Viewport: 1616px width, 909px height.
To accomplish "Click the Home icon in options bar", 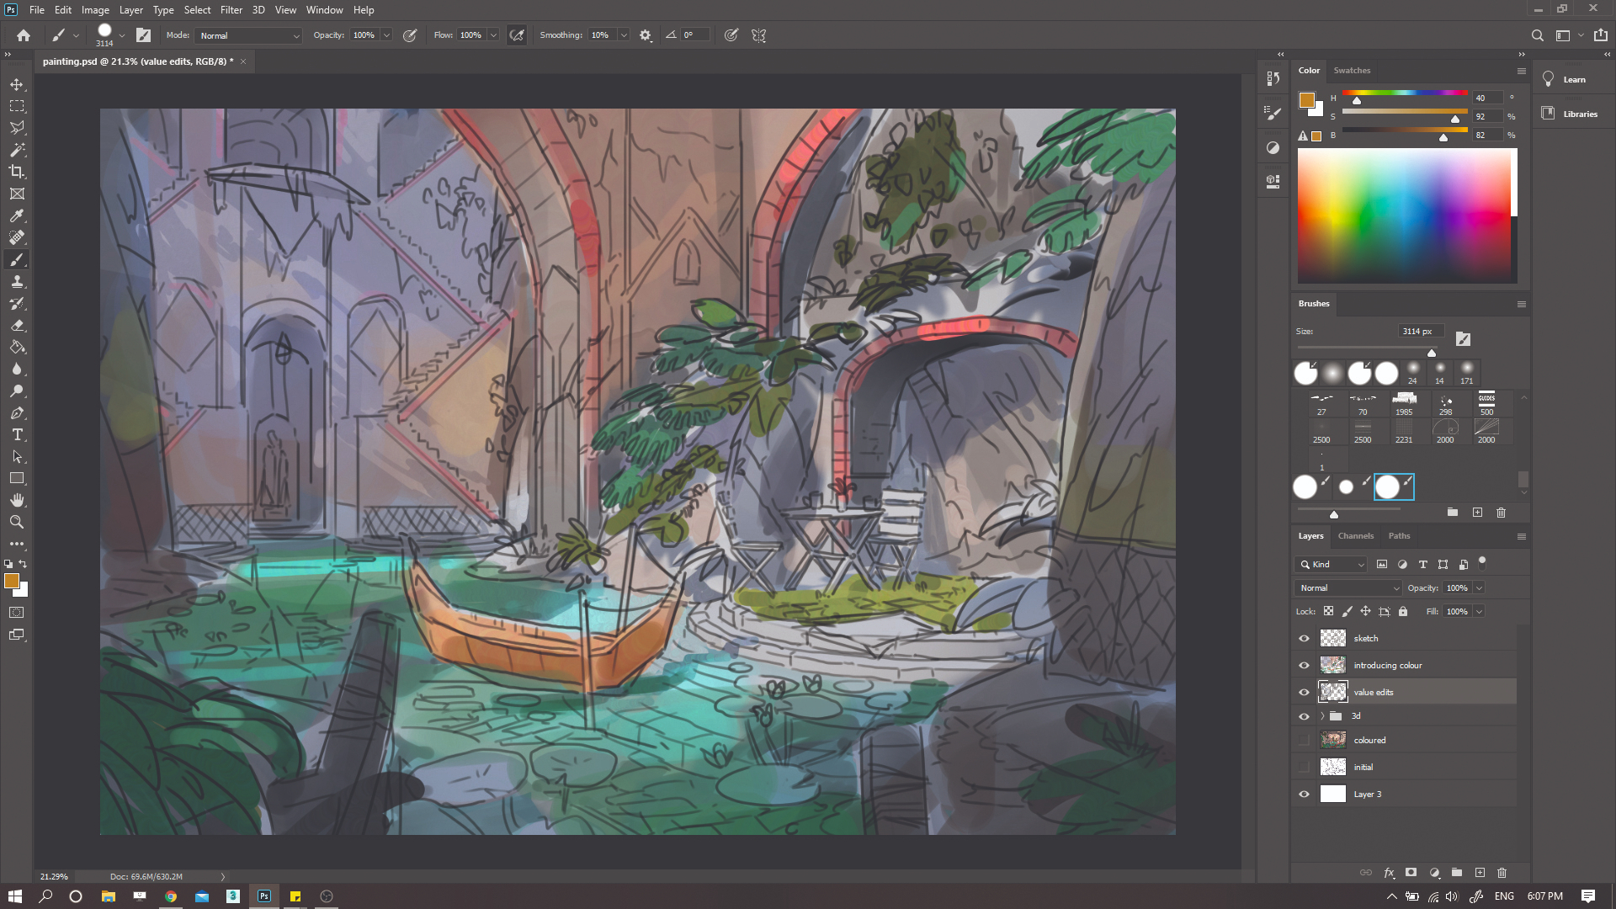I will point(24,35).
